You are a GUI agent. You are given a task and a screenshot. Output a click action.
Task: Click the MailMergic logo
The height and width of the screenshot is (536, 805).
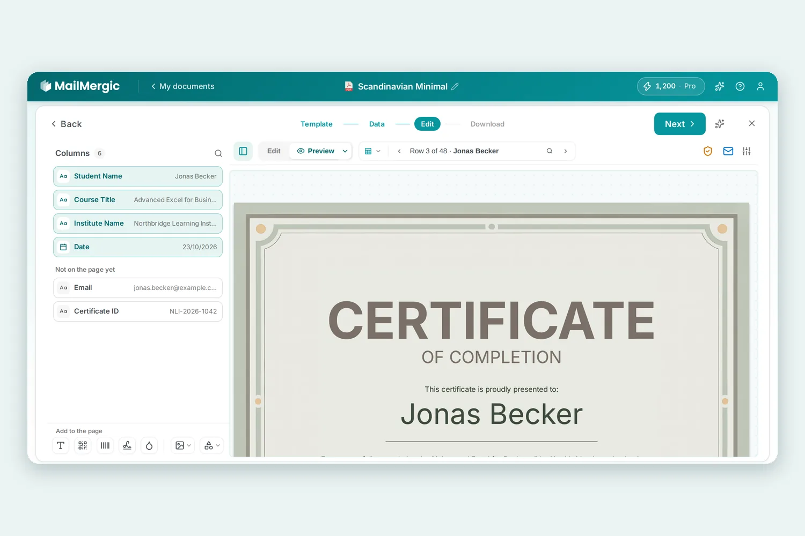click(x=80, y=86)
